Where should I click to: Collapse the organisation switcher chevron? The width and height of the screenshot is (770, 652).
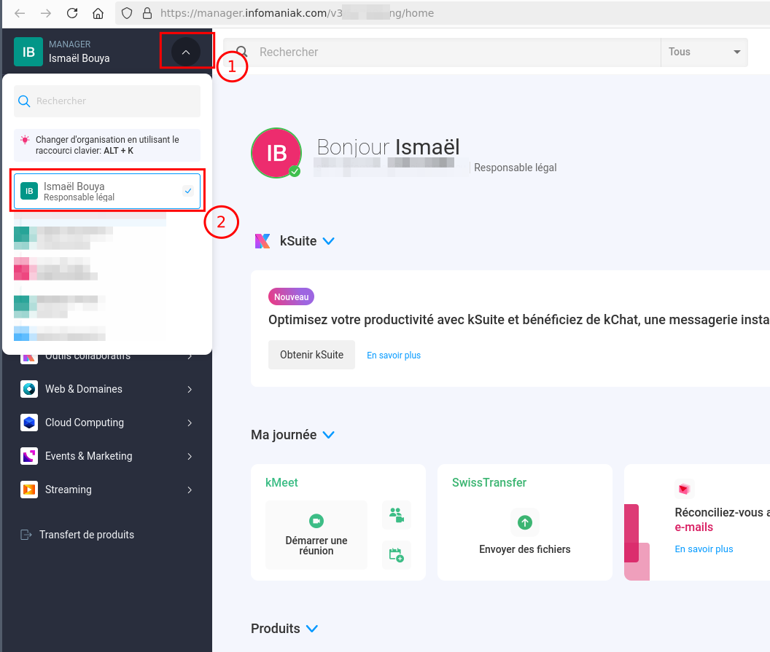pyautogui.click(x=186, y=52)
